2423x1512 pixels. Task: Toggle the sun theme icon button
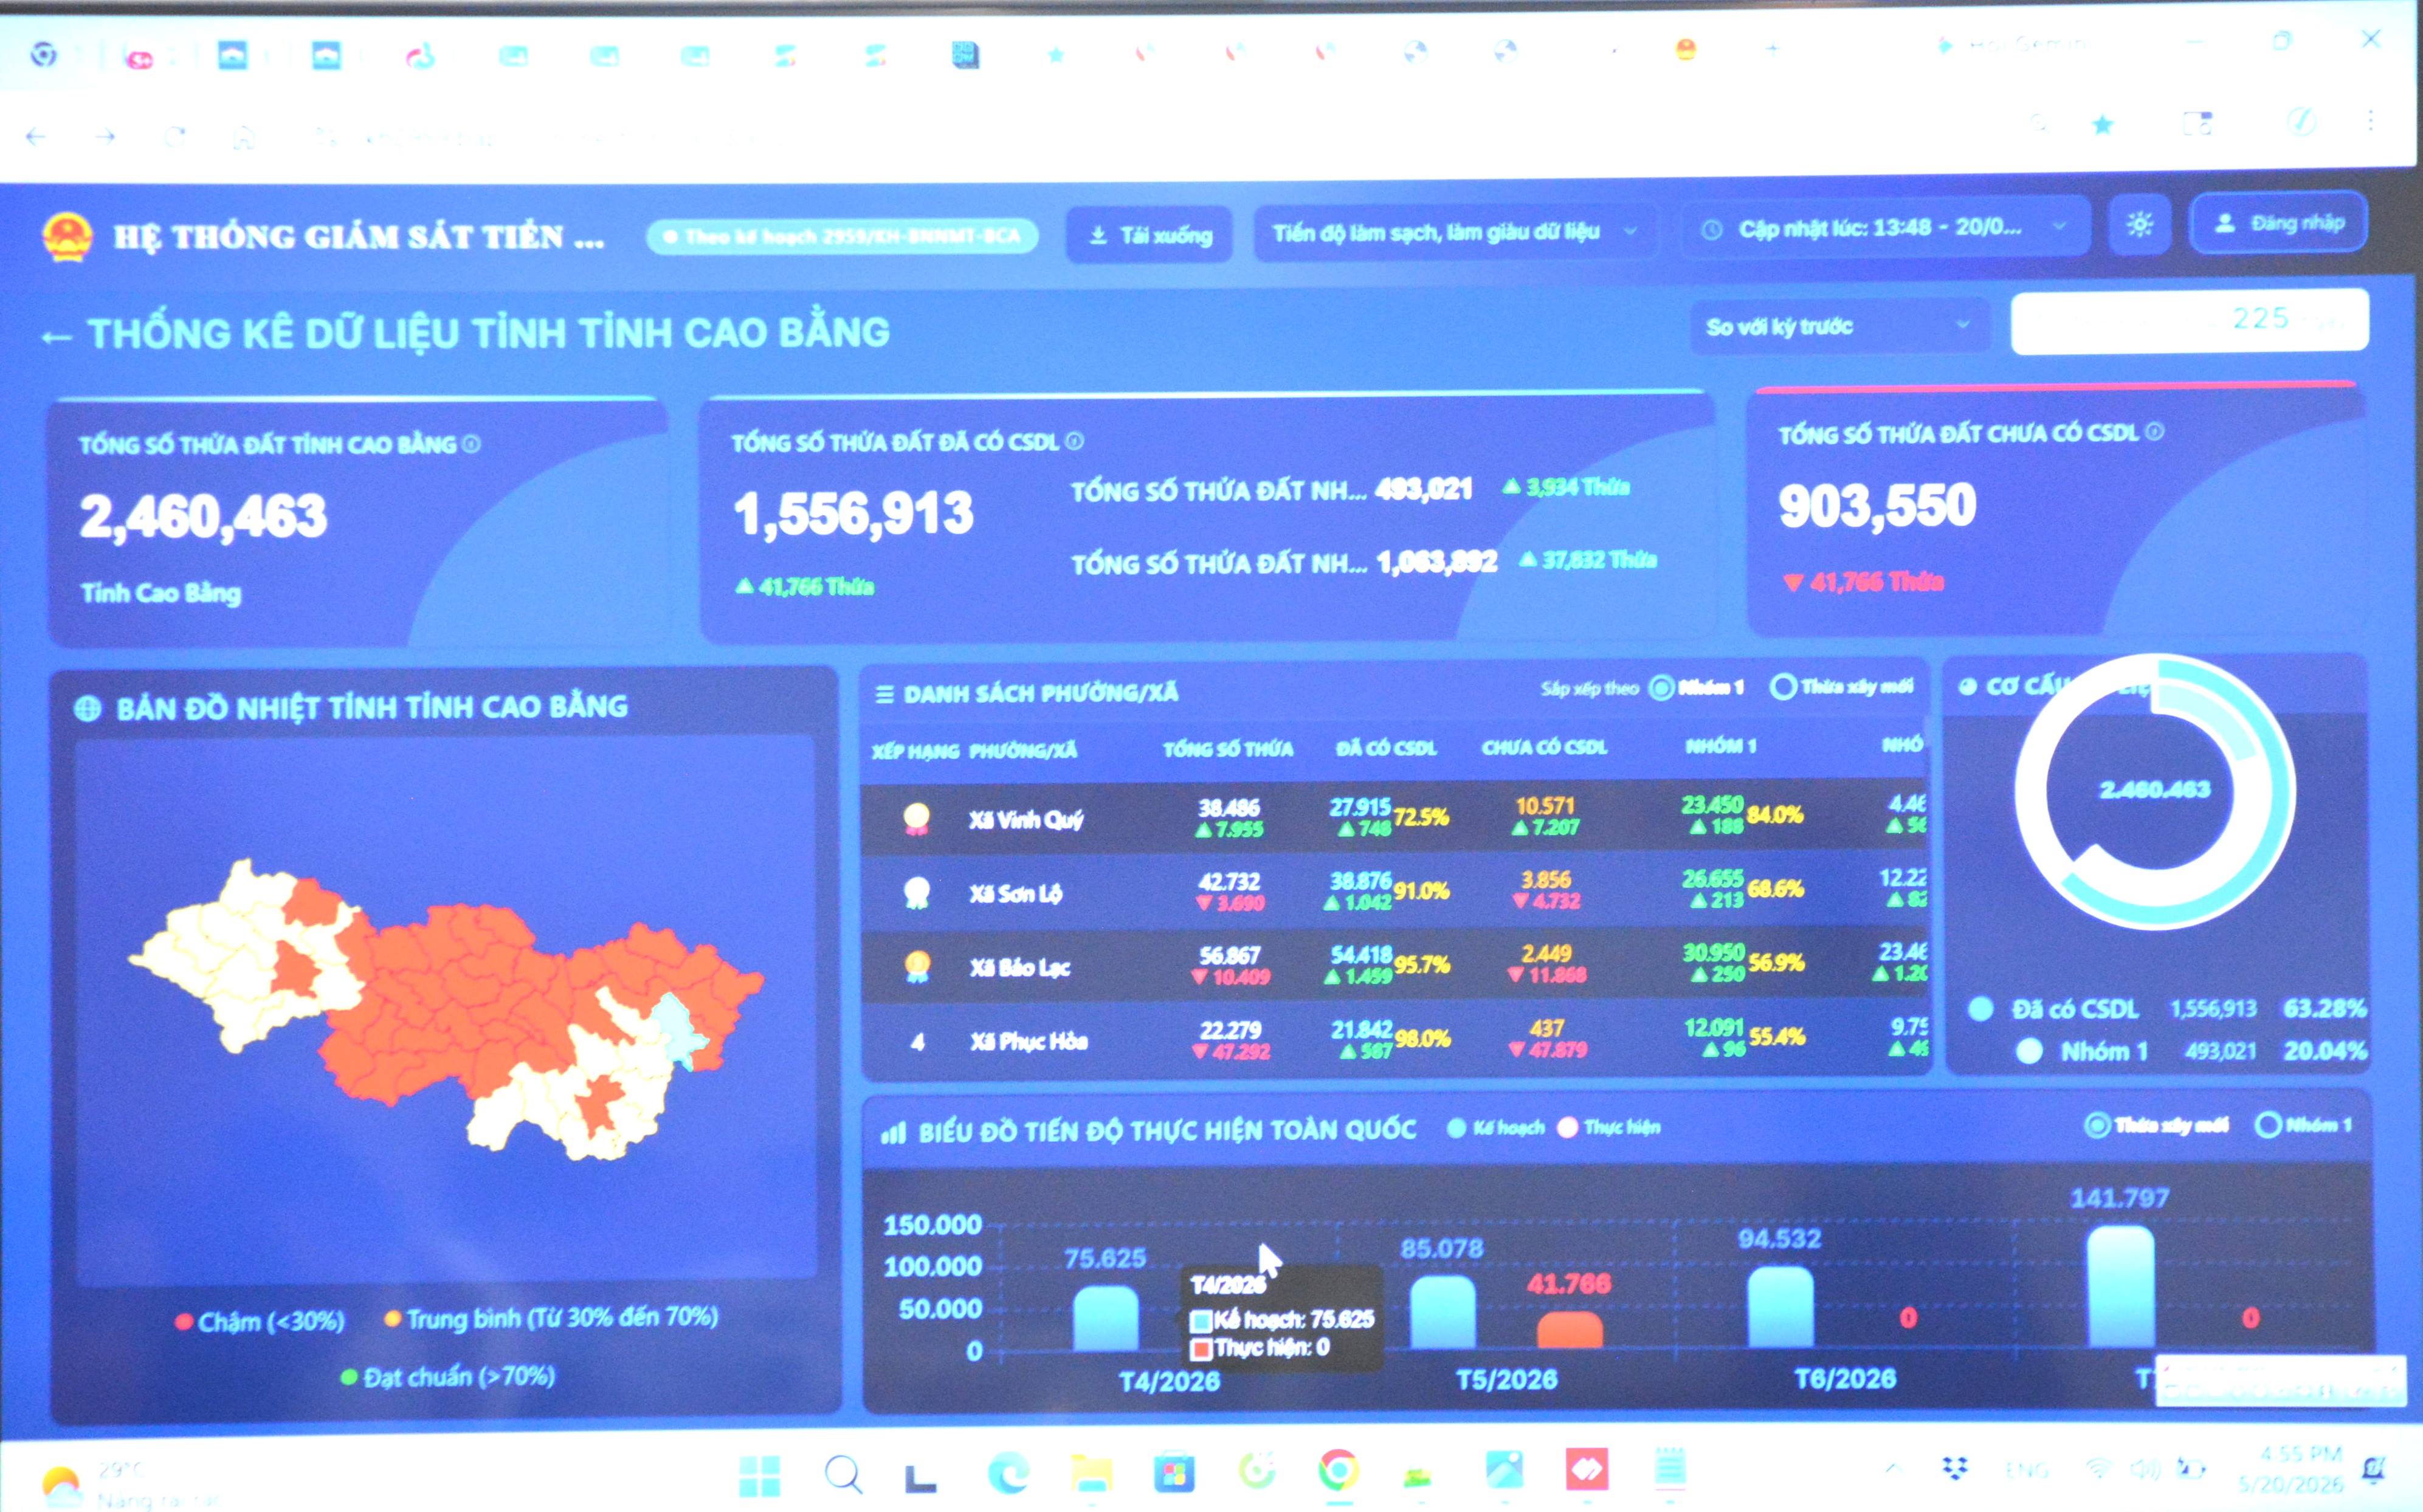point(2139,226)
